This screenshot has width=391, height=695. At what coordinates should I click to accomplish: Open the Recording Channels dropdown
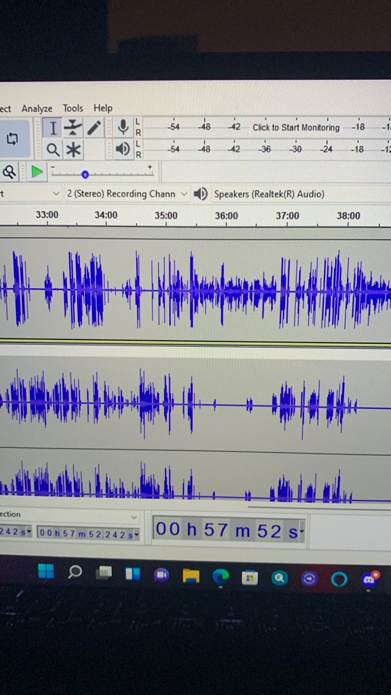point(126,194)
